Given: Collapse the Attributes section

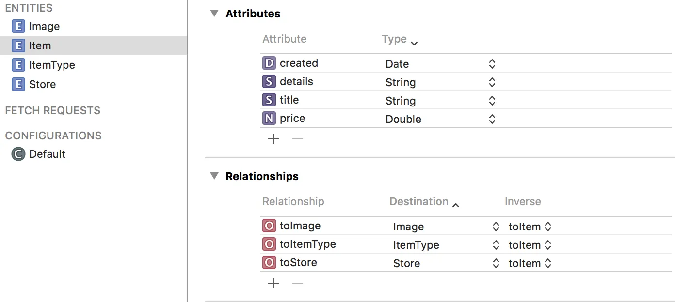Looking at the screenshot, I should tap(214, 14).
